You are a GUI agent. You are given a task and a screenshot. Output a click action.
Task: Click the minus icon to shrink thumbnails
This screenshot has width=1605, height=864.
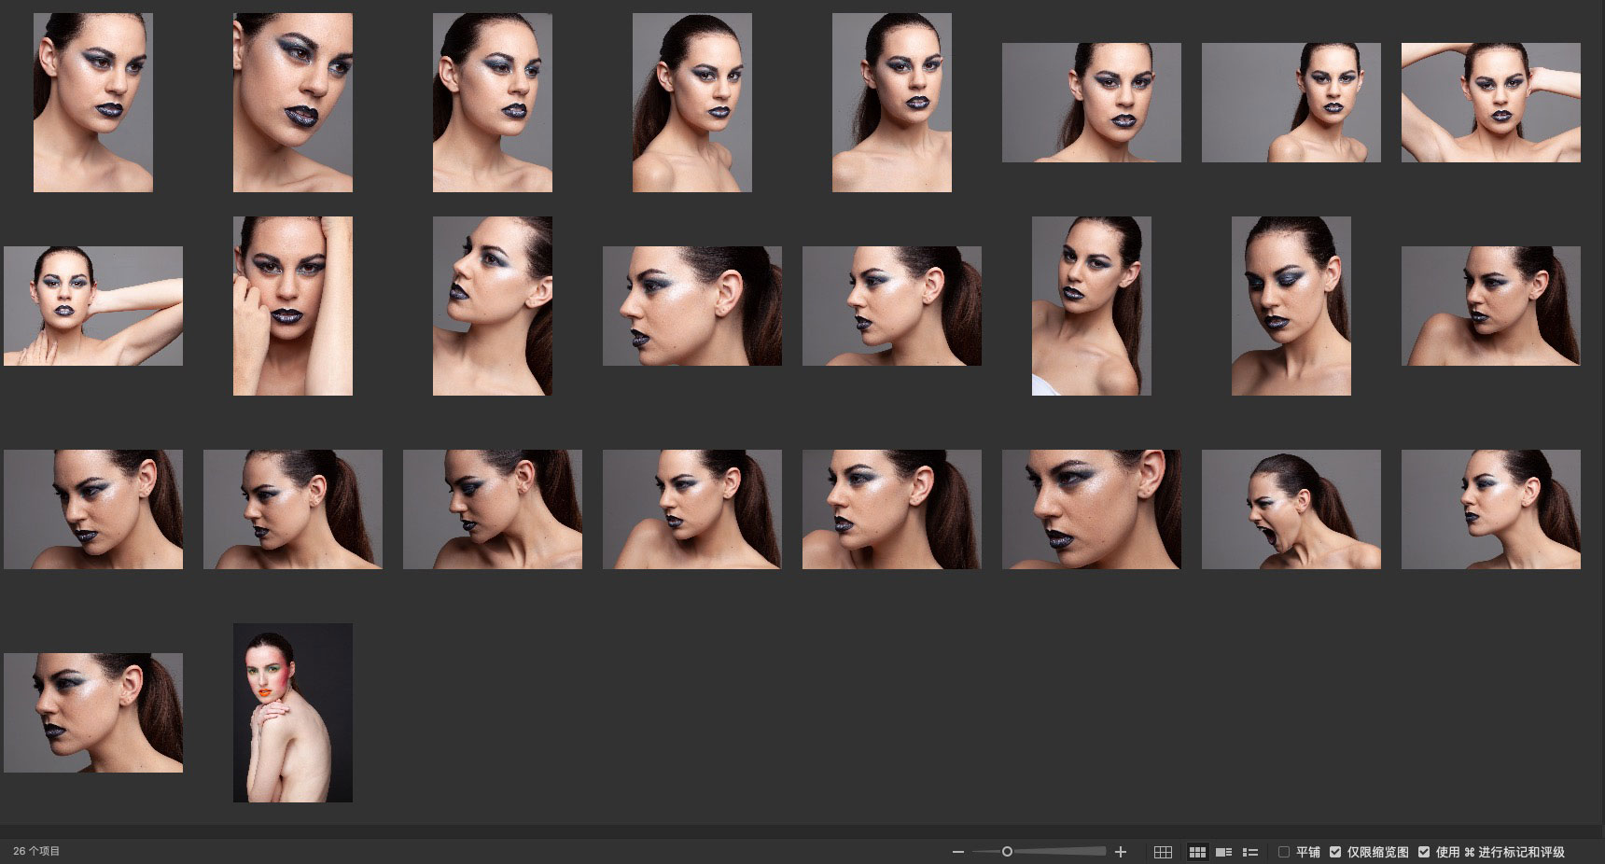coord(957,852)
